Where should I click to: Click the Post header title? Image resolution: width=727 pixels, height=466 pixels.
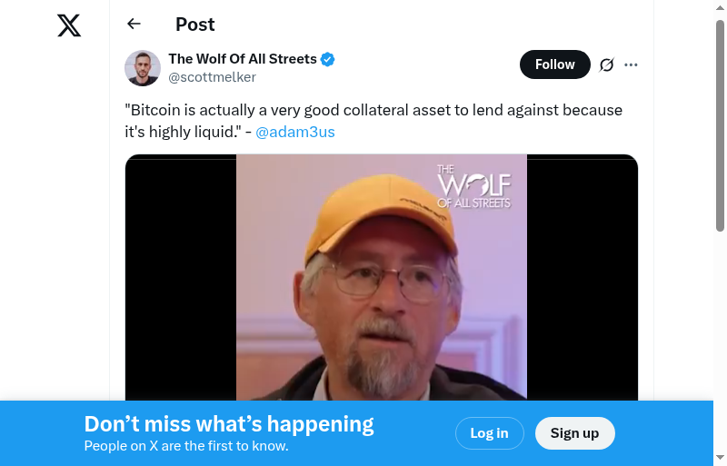(x=195, y=25)
